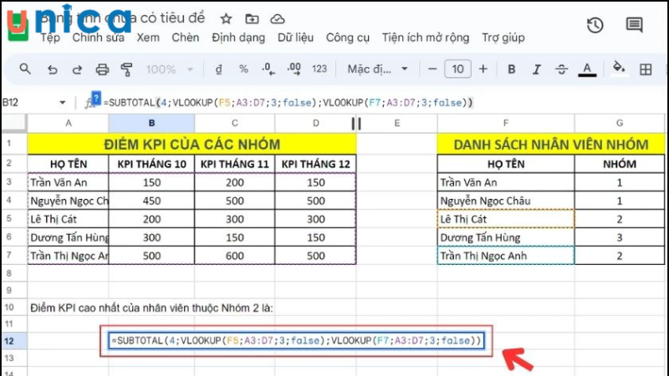This screenshot has height=376, width=669.
Task: Open the comments panel icon
Action: 634,25
